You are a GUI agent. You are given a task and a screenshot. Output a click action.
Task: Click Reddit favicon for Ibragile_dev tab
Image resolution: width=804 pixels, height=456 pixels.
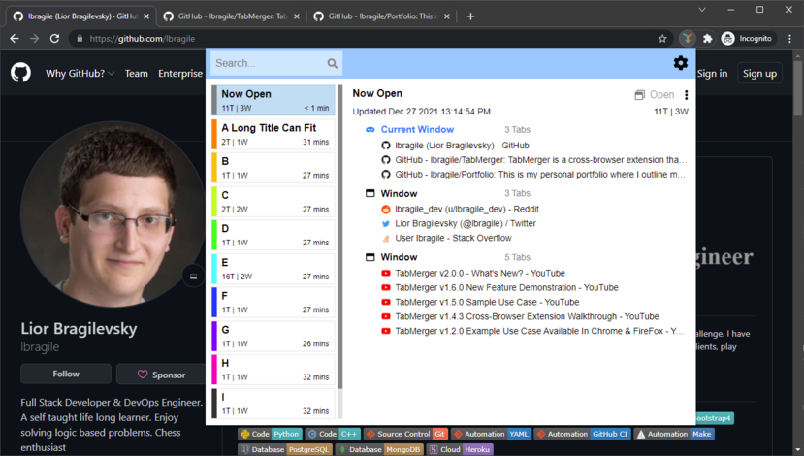tap(386, 210)
